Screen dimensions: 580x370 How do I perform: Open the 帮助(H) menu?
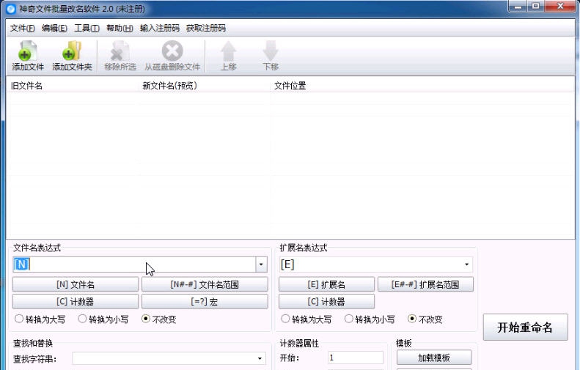point(120,28)
